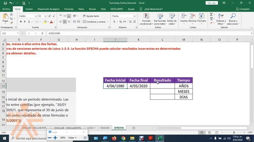Click the Cut scissors icon
The image size is (254, 142).
point(12,15)
